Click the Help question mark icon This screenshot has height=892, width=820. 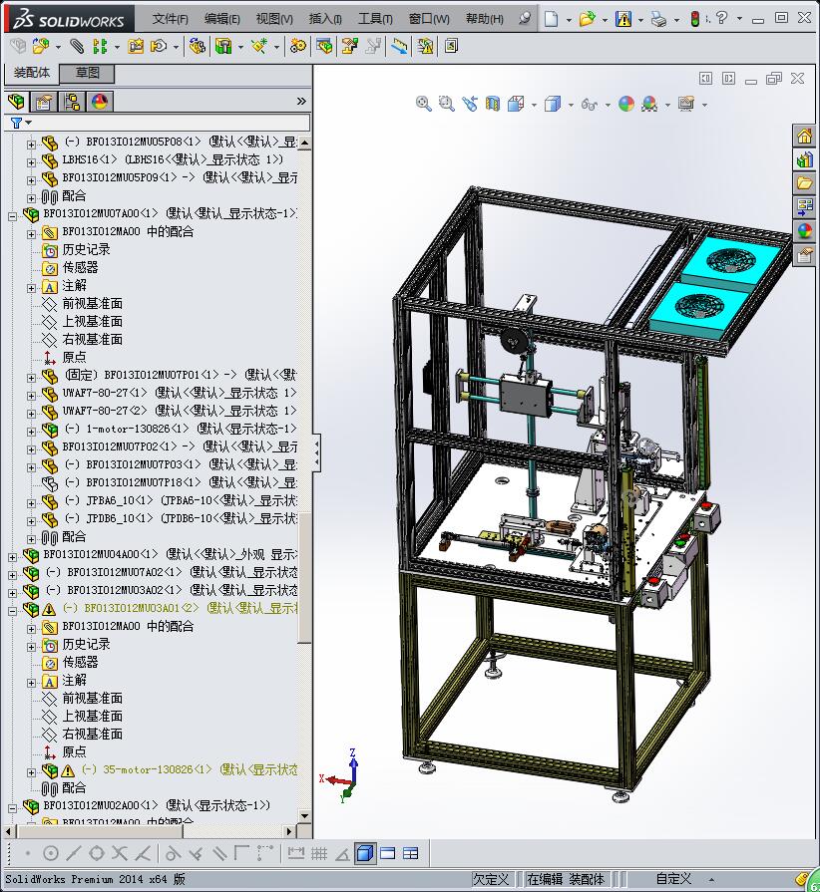point(721,18)
